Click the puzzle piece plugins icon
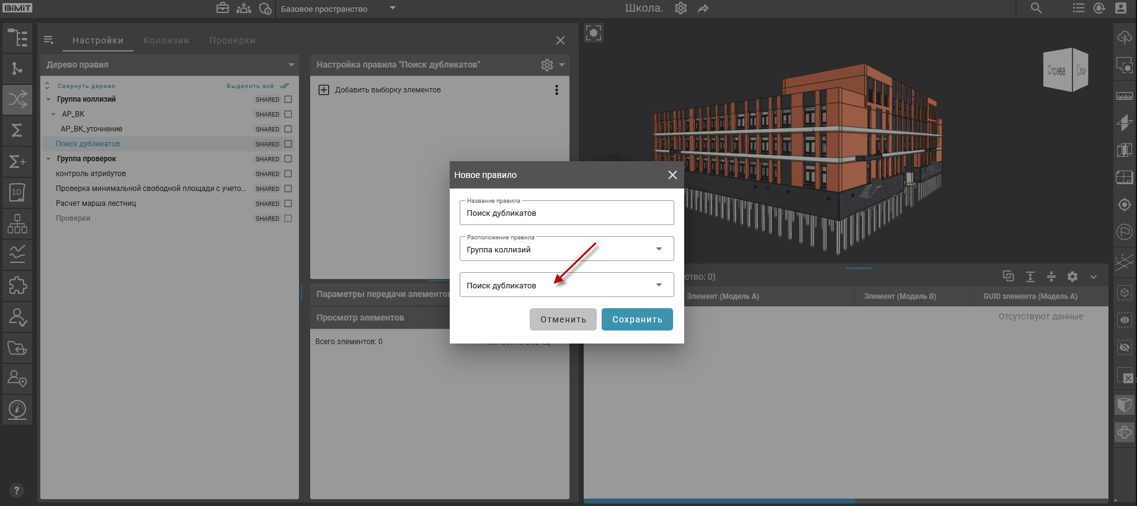Screen dimensions: 1137x506 [x=17, y=285]
